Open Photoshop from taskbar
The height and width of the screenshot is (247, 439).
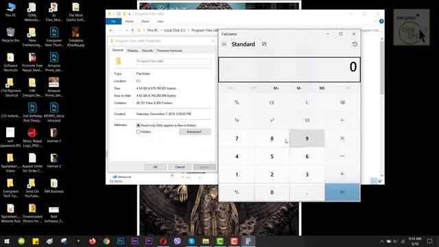pos(121,241)
